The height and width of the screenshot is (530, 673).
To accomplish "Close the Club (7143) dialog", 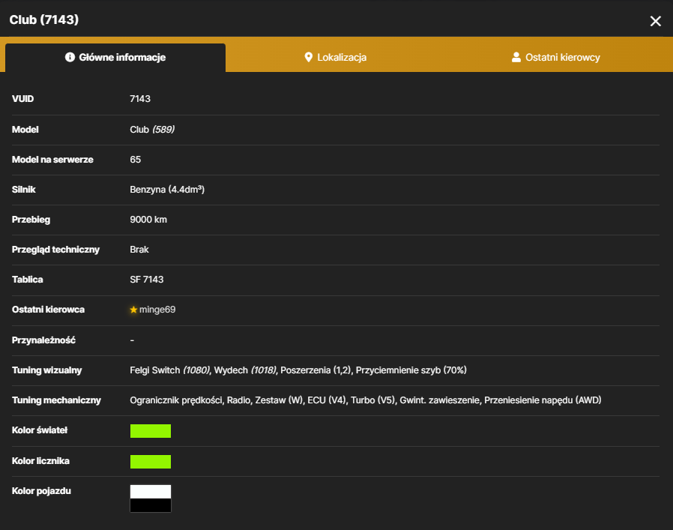I will [655, 21].
